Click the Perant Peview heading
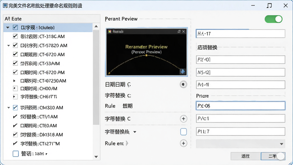The height and width of the screenshot is (165, 293). coord(121,19)
